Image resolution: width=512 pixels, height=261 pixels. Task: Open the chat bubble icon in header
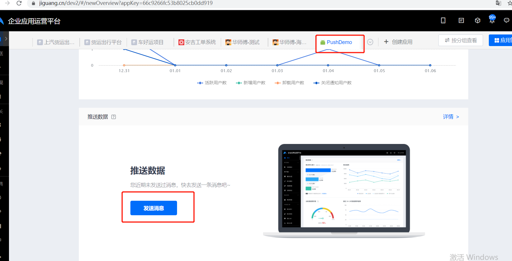coord(506,21)
